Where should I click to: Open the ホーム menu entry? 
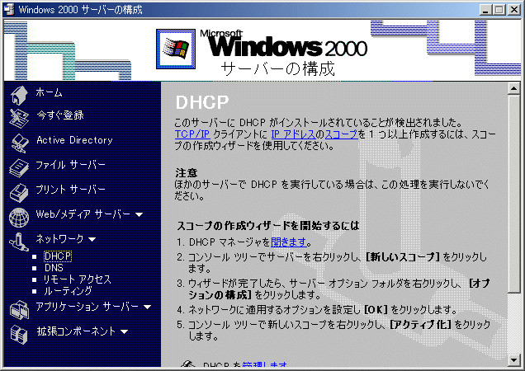[x=50, y=92]
